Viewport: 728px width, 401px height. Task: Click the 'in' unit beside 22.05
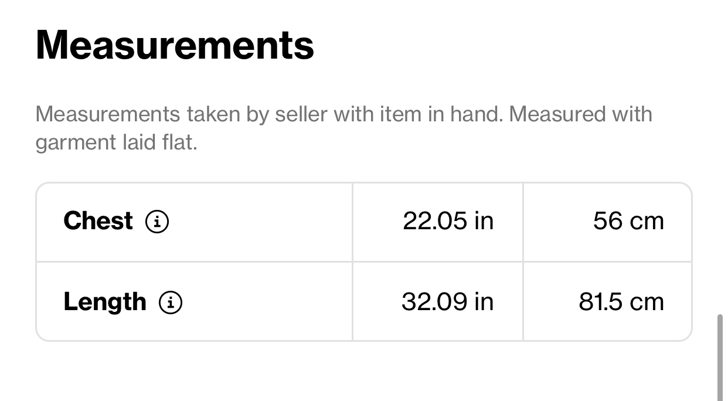coord(484,221)
